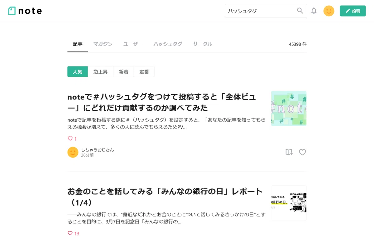This screenshot has height=238, width=374.
Task: Open article about noteで＃ハッシュタグをつけて投稿
Action: tap(162, 102)
